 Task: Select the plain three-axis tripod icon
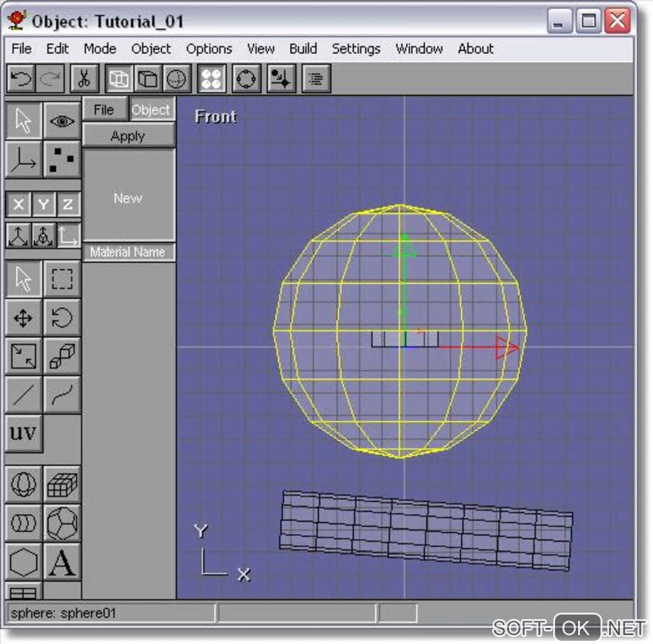click(x=19, y=236)
